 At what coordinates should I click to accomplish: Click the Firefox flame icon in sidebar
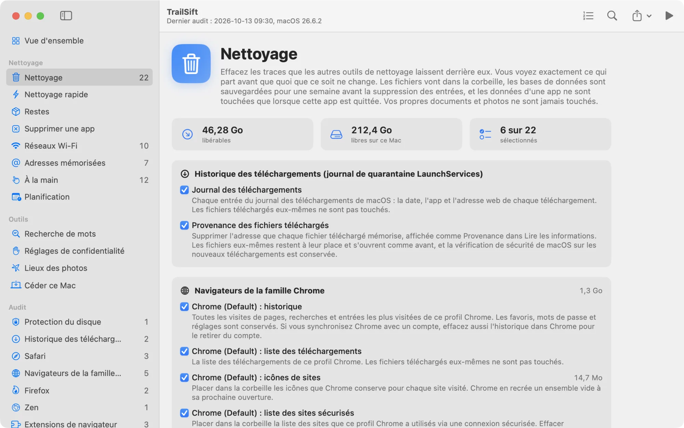16,390
